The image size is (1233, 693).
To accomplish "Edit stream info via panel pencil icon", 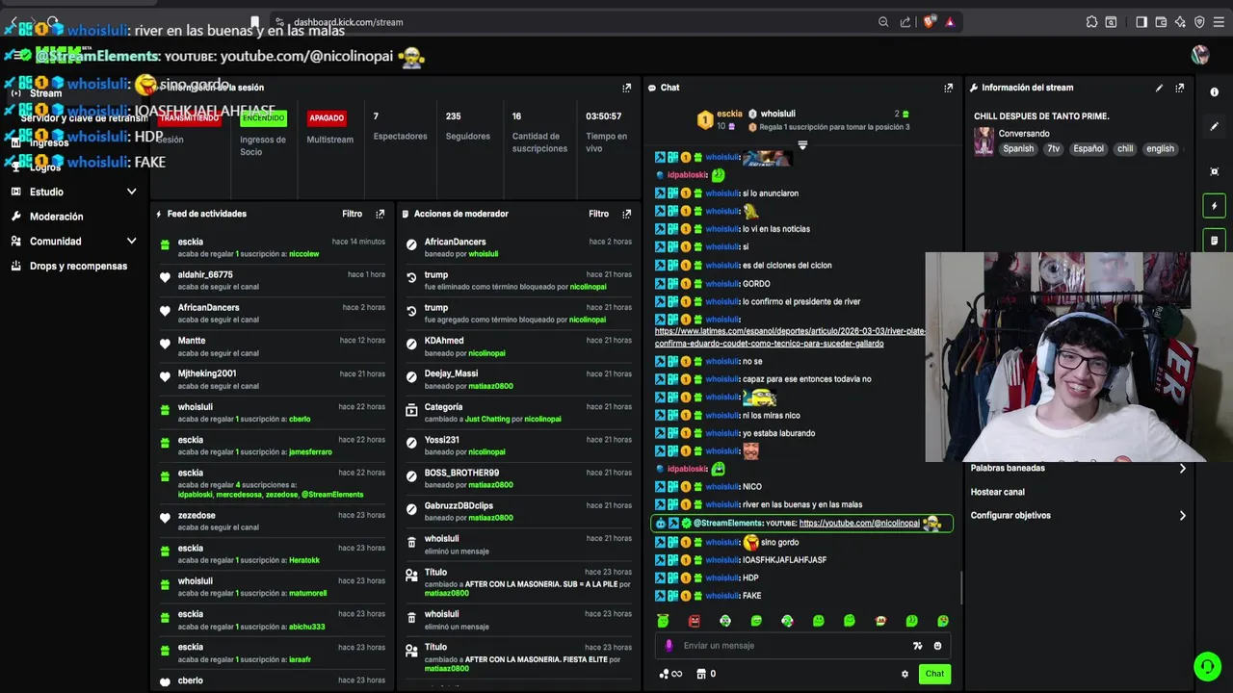I will [1159, 88].
